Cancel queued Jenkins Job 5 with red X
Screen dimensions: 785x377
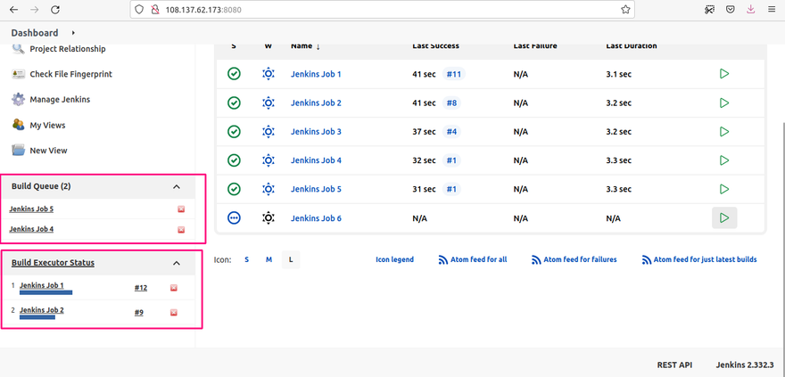[181, 209]
